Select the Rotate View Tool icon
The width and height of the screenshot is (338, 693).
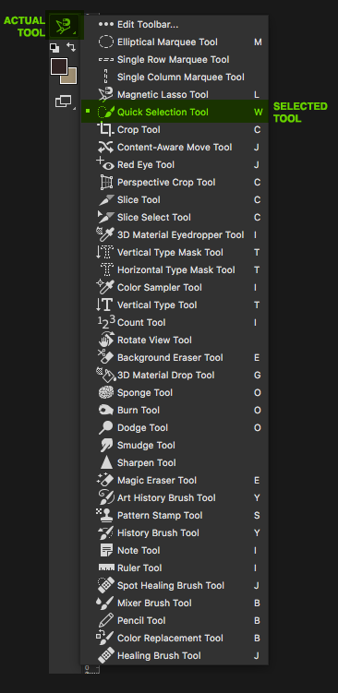point(106,340)
